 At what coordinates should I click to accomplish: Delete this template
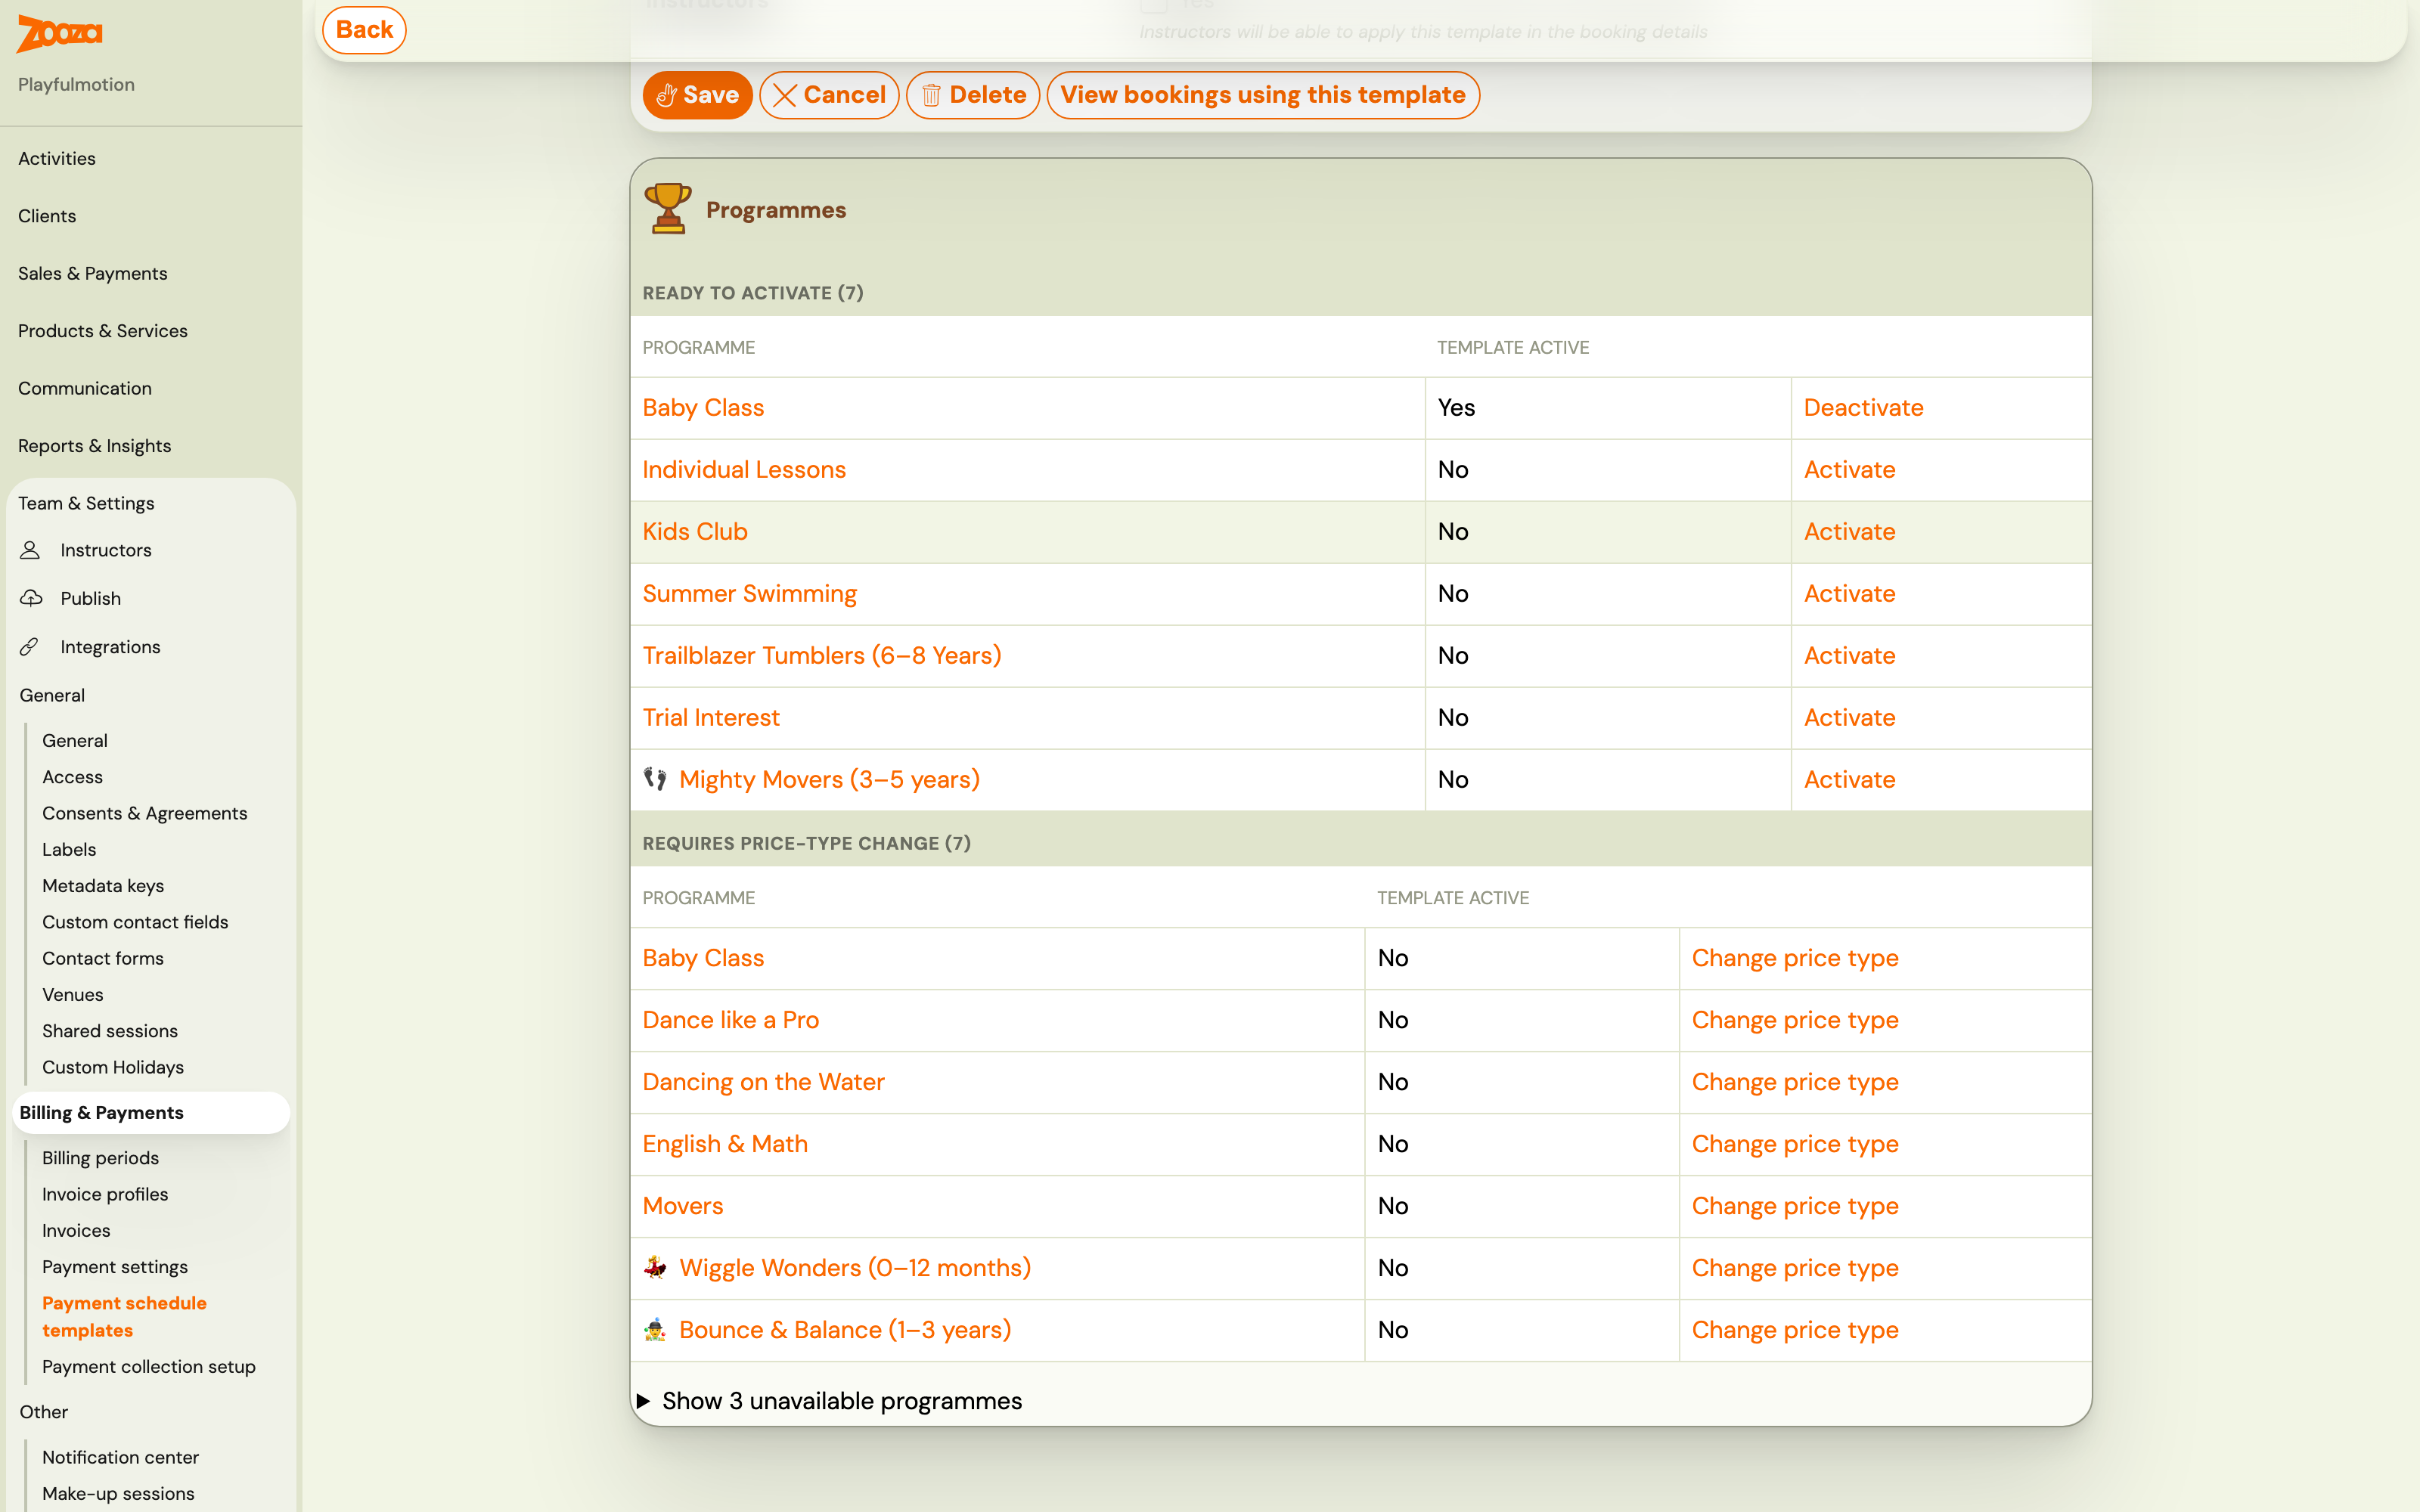click(973, 95)
